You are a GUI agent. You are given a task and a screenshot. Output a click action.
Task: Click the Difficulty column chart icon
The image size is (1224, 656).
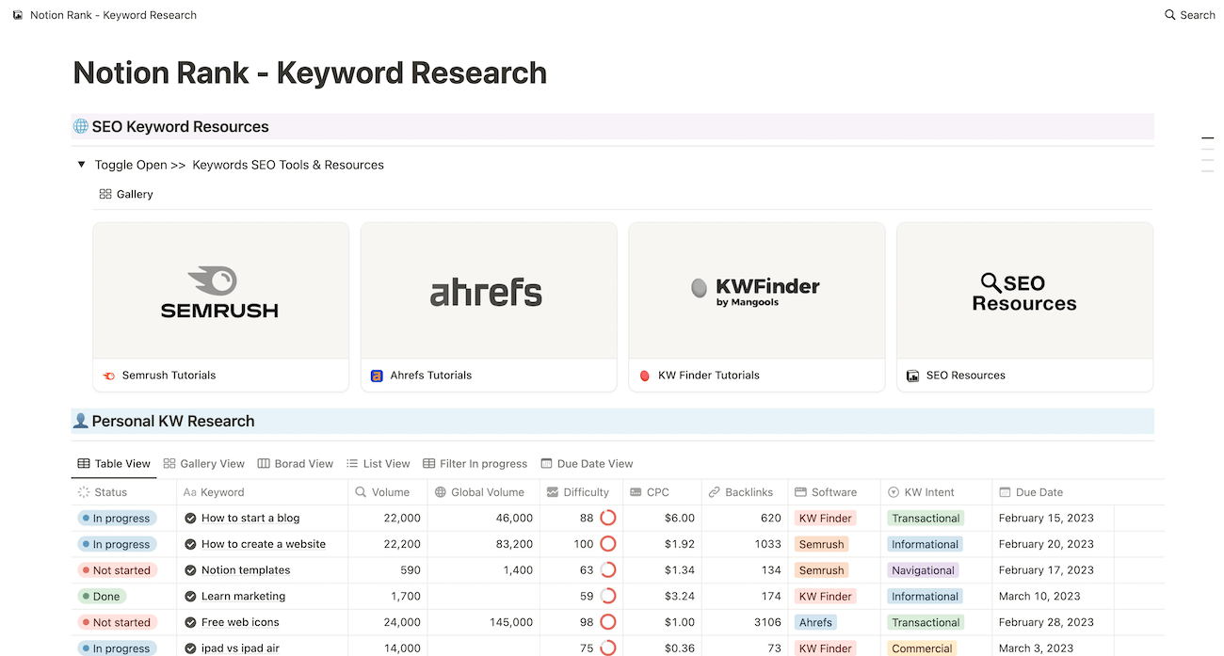pyautogui.click(x=553, y=492)
